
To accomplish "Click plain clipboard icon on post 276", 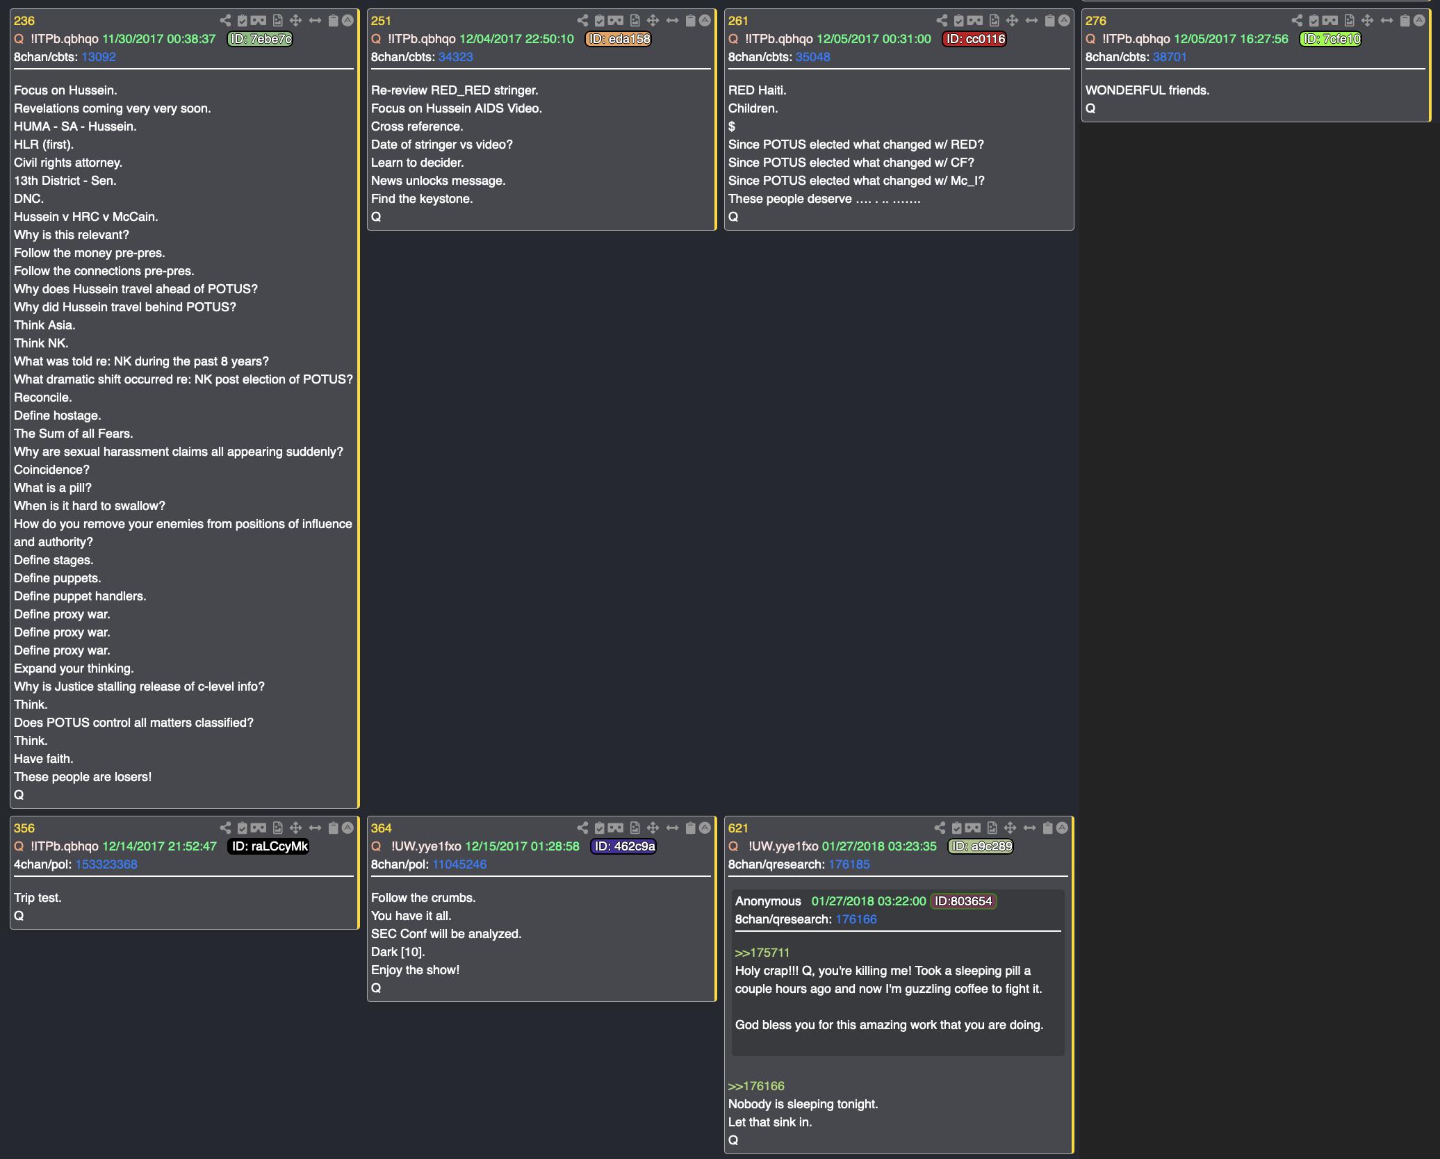I will 1405,20.
